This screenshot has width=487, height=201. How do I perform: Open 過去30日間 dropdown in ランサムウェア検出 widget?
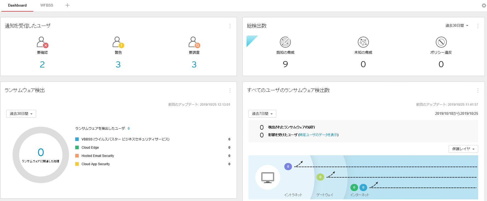21,114
